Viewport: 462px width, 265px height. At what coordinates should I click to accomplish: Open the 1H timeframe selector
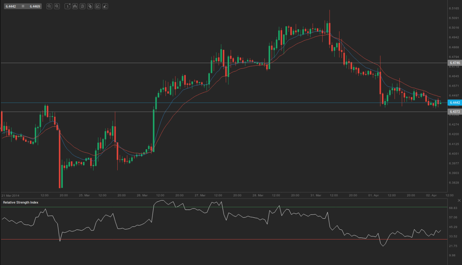point(67,6)
